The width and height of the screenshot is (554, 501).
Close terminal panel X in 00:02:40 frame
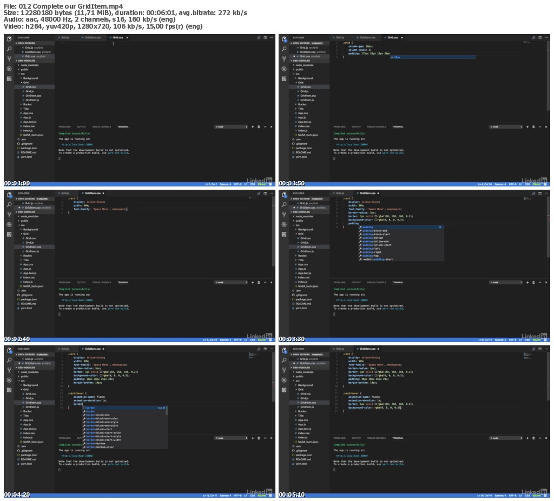coord(272,283)
